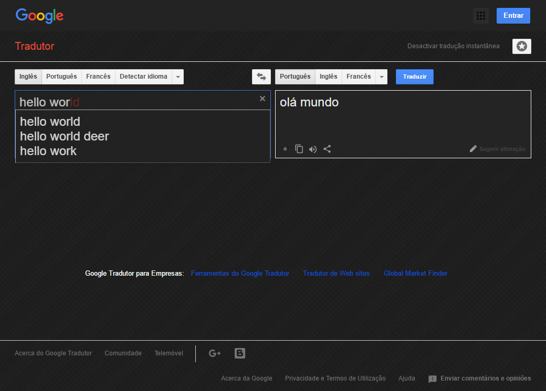546x391 pixels.
Task: Listen to the translated text
Action: tap(313, 149)
